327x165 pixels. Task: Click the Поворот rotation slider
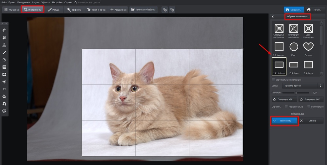point(295,93)
